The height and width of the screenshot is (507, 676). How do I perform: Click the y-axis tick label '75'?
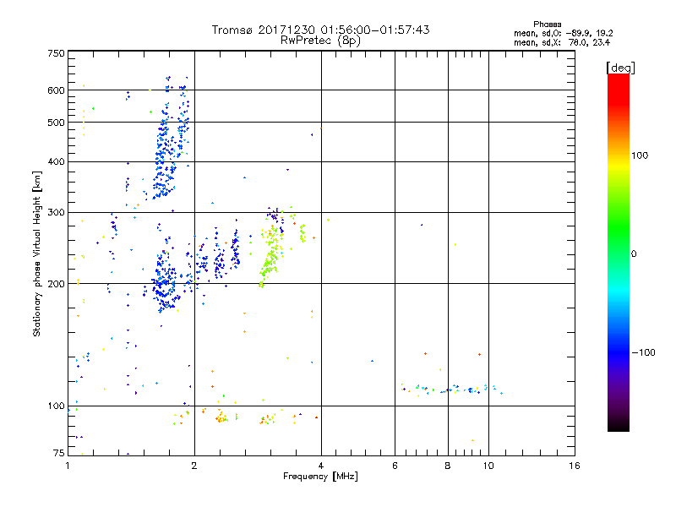59,453
